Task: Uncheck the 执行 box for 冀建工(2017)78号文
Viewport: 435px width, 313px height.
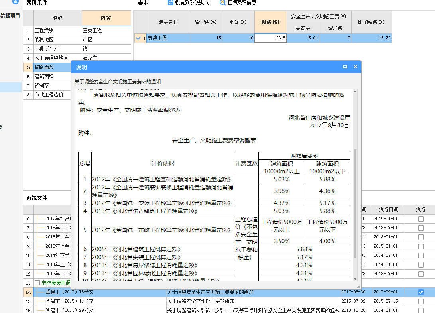Action: [421, 292]
